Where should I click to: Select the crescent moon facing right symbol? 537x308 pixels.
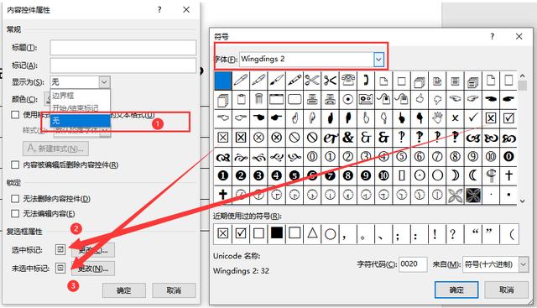pos(455,175)
